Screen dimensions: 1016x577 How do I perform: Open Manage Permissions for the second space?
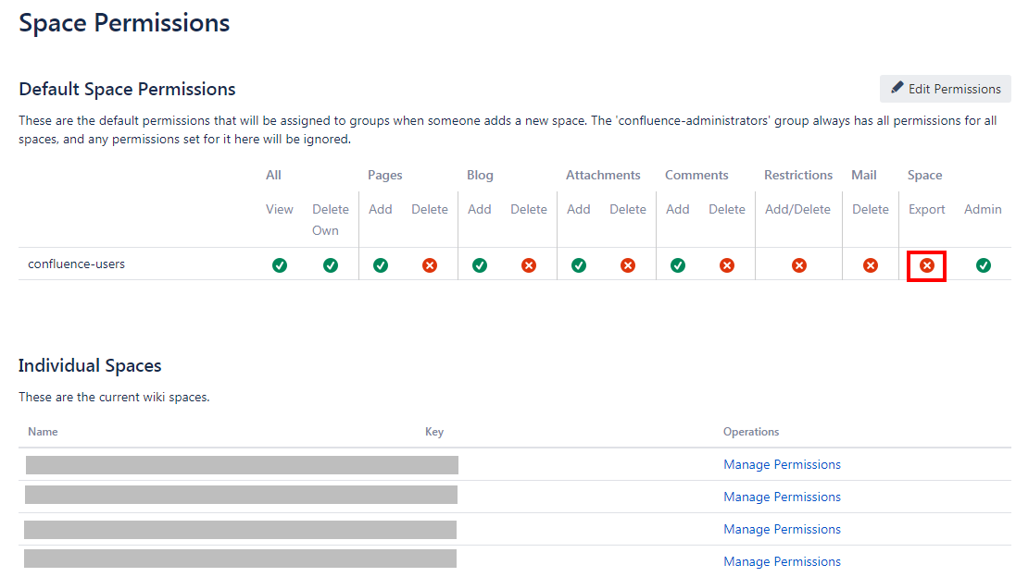[782, 497]
